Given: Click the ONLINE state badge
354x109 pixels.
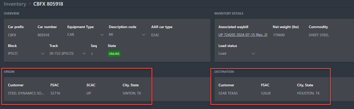Looking at the screenshot, I should [x=114, y=54].
